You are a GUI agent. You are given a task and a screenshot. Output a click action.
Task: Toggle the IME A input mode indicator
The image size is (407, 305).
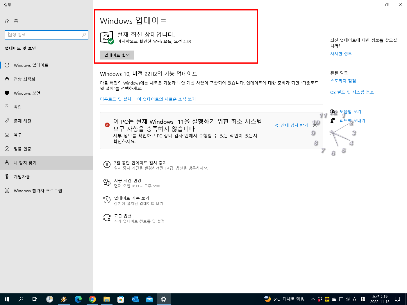pyautogui.click(x=355, y=299)
